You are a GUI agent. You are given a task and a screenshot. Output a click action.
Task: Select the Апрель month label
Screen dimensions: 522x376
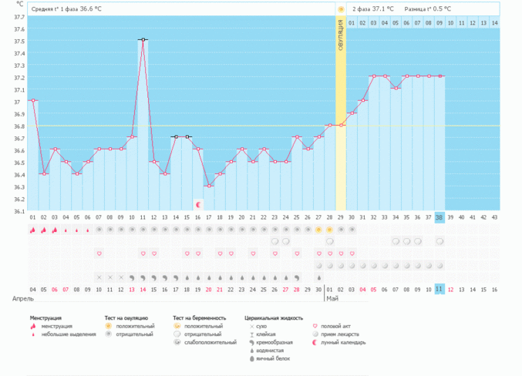pos(22,298)
